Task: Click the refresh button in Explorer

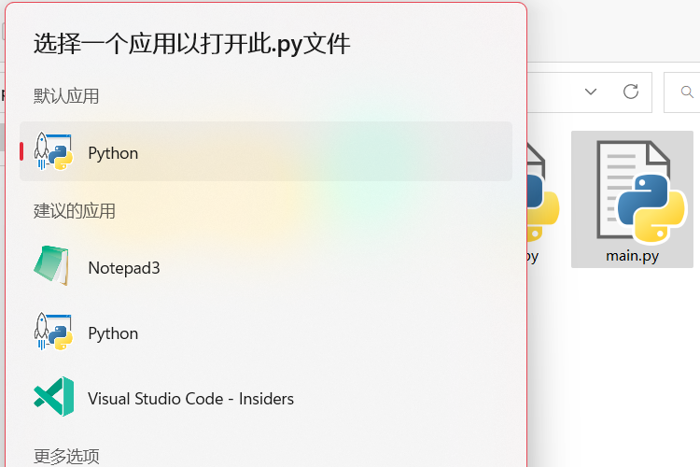Action: point(630,92)
